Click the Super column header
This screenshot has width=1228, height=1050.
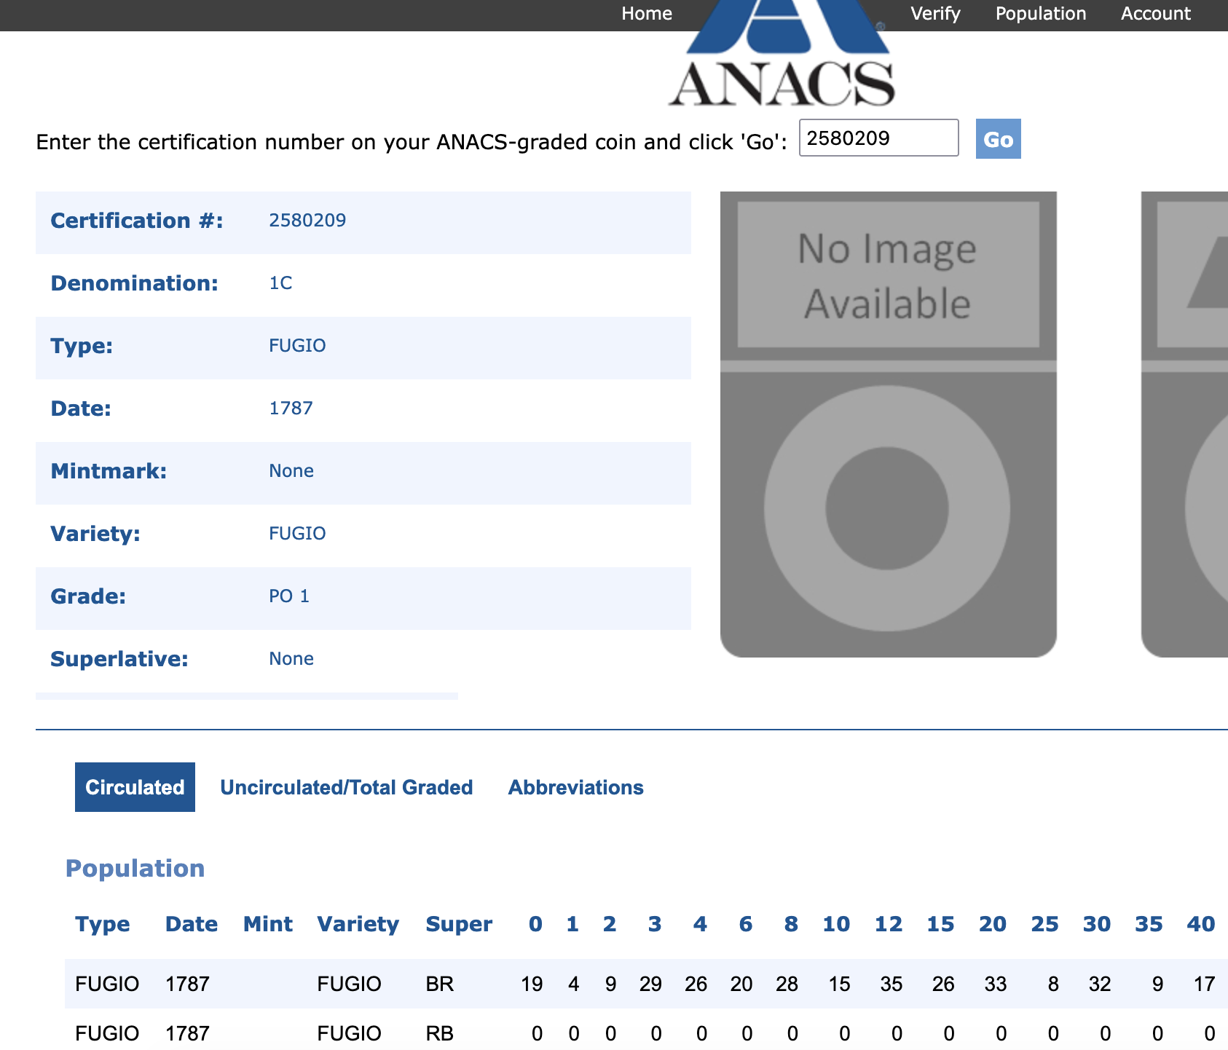click(460, 924)
